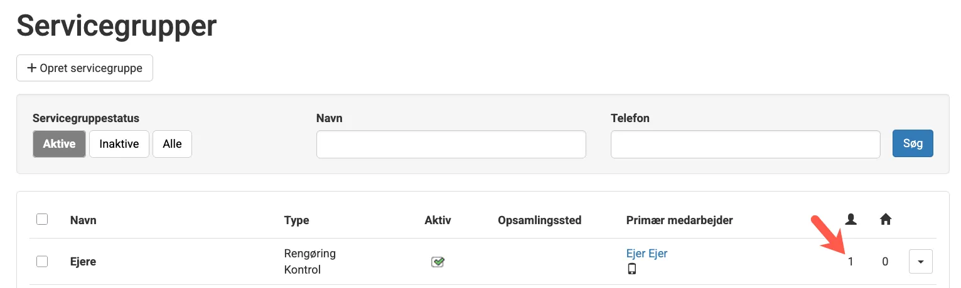Click the Primær medarbejder column header
This screenshot has height=288, width=961.
tap(679, 220)
